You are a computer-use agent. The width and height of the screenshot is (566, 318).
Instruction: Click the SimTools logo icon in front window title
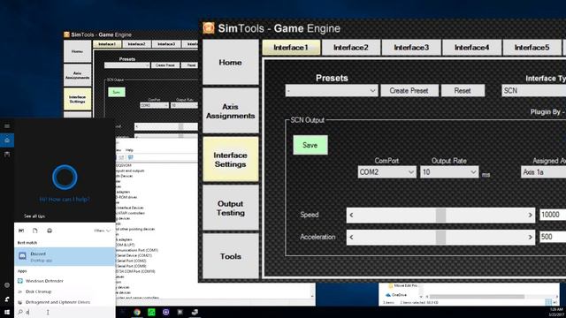209,28
